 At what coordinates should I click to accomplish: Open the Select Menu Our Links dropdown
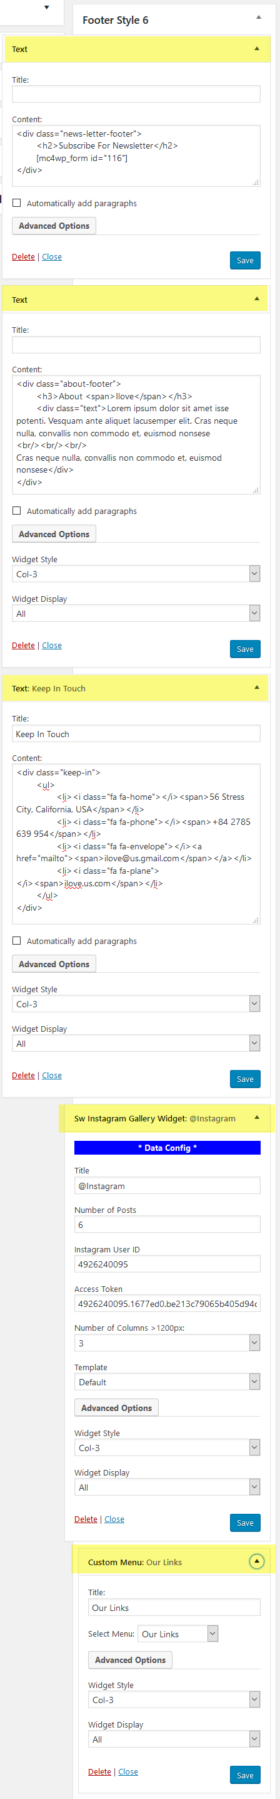point(178,1634)
